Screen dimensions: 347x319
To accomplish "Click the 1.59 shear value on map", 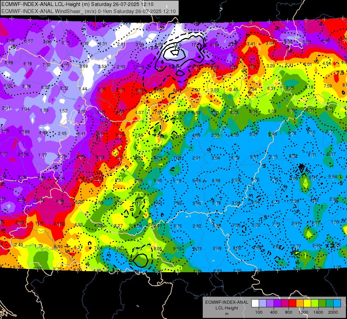I will point(335,222).
